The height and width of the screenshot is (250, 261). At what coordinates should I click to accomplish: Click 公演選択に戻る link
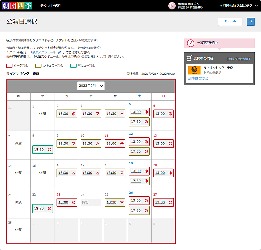(198, 78)
